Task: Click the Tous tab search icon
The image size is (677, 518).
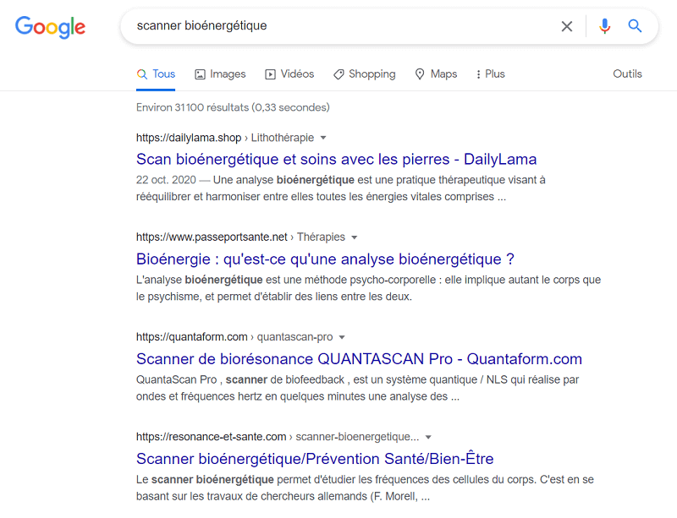Action: tap(141, 74)
